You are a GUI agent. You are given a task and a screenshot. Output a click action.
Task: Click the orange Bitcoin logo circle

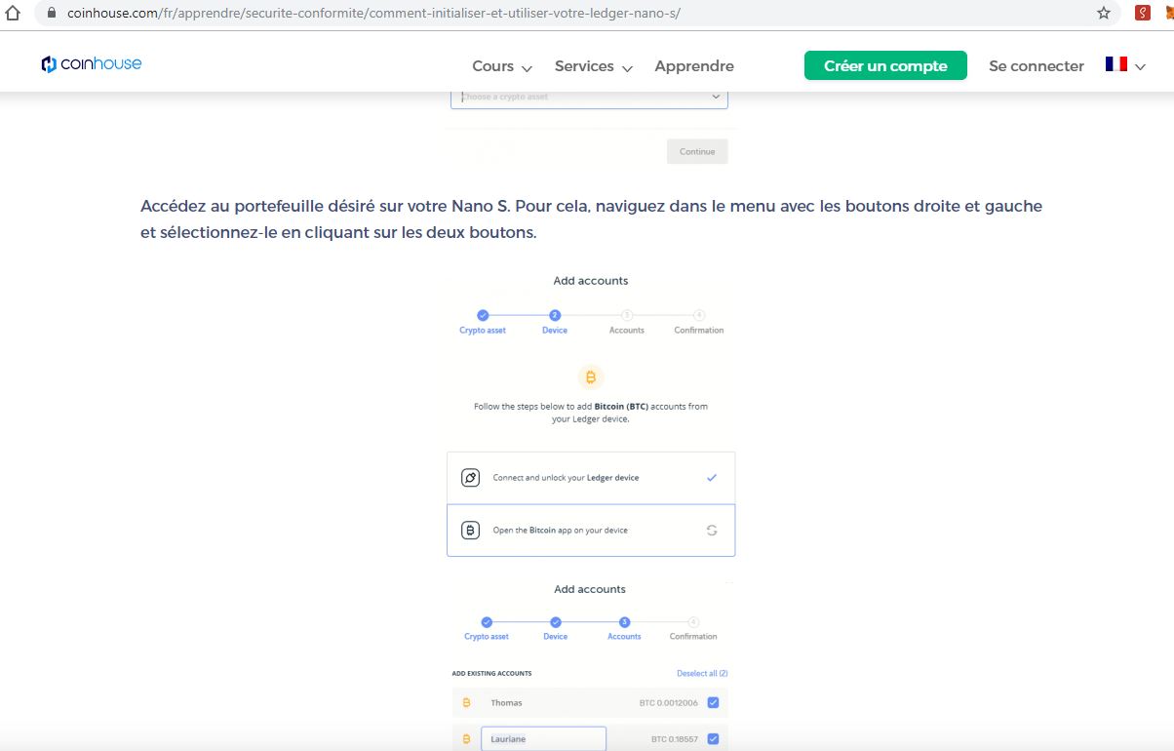point(591,376)
